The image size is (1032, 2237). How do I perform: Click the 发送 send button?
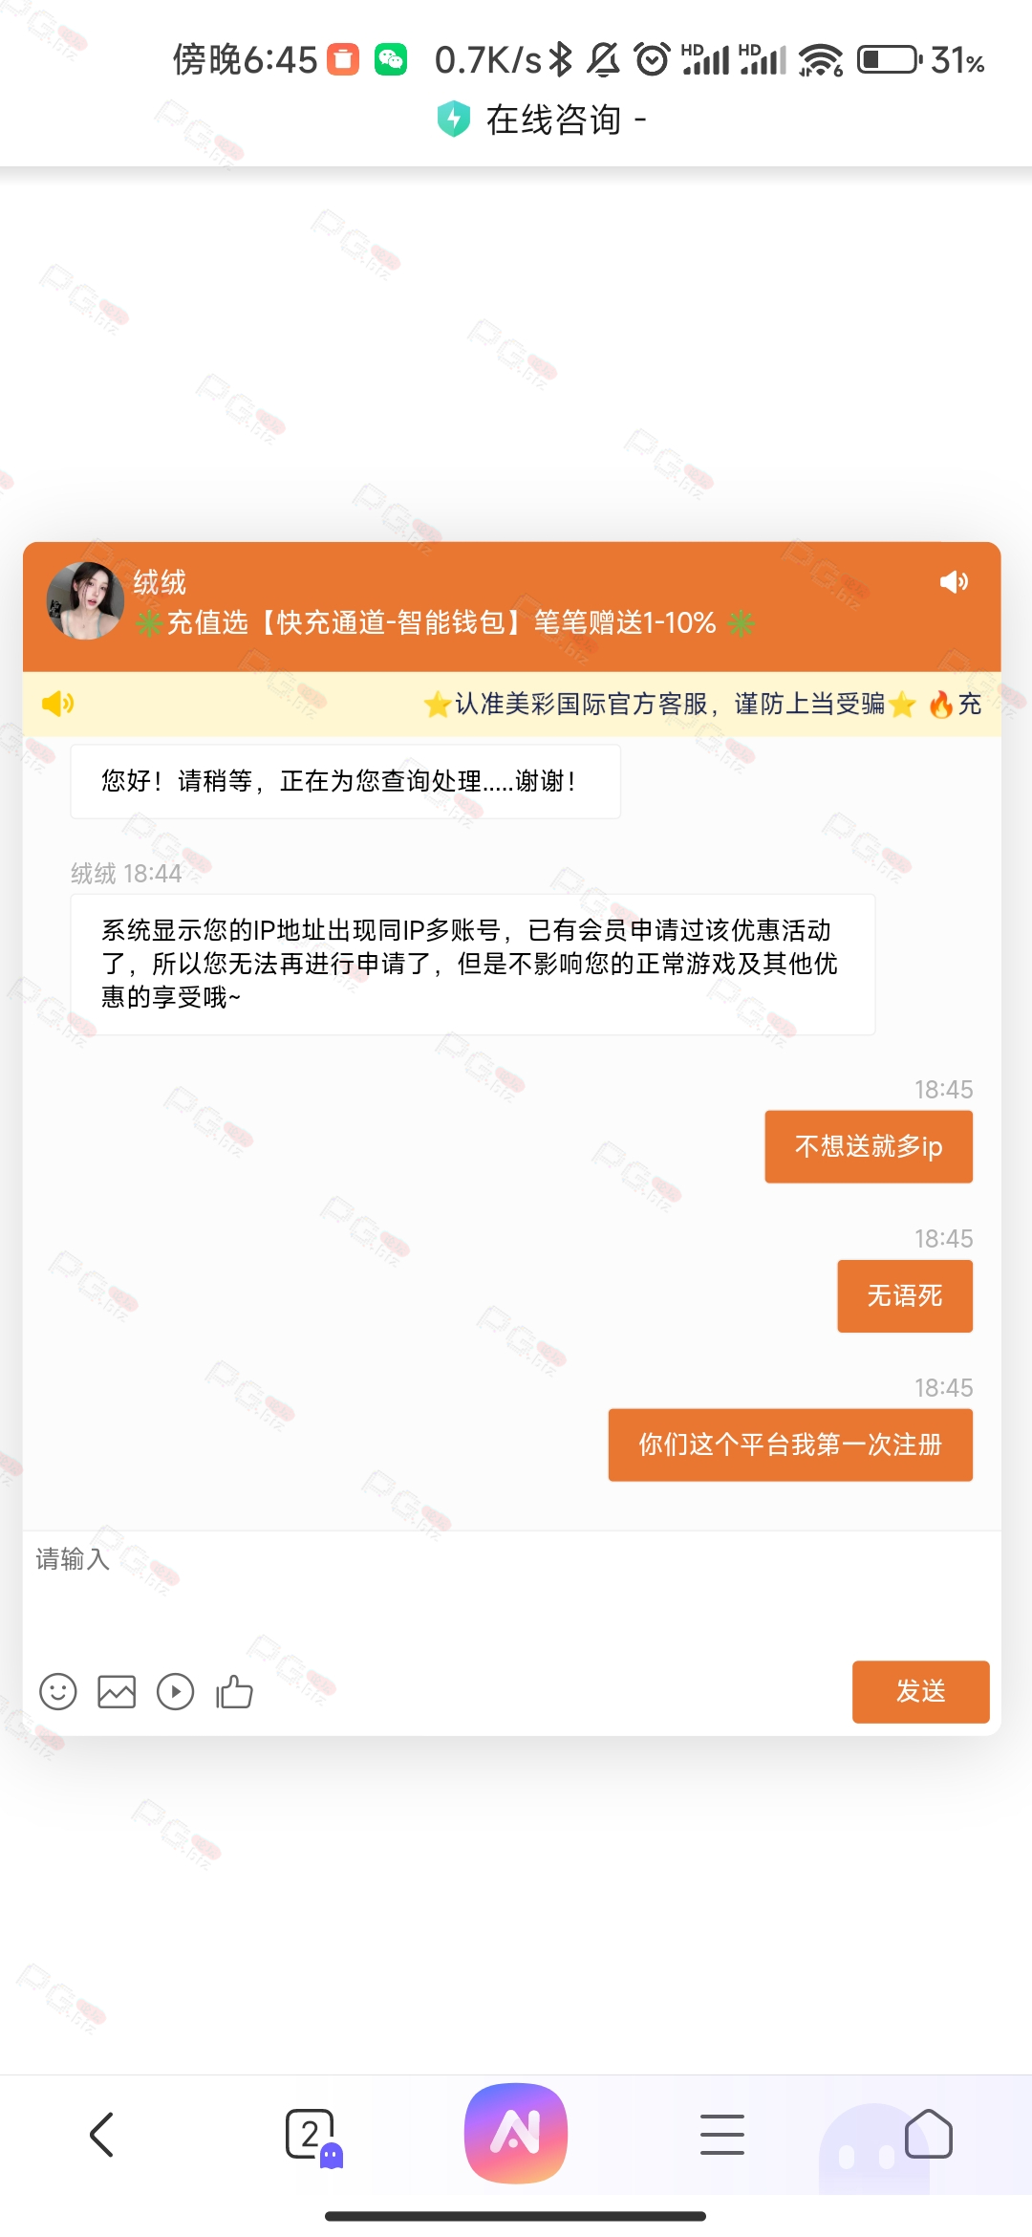coord(920,1691)
